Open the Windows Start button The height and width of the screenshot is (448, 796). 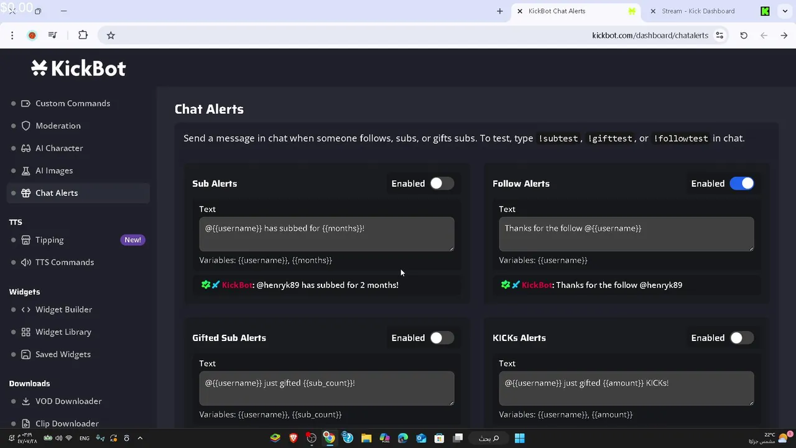tap(519, 438)
